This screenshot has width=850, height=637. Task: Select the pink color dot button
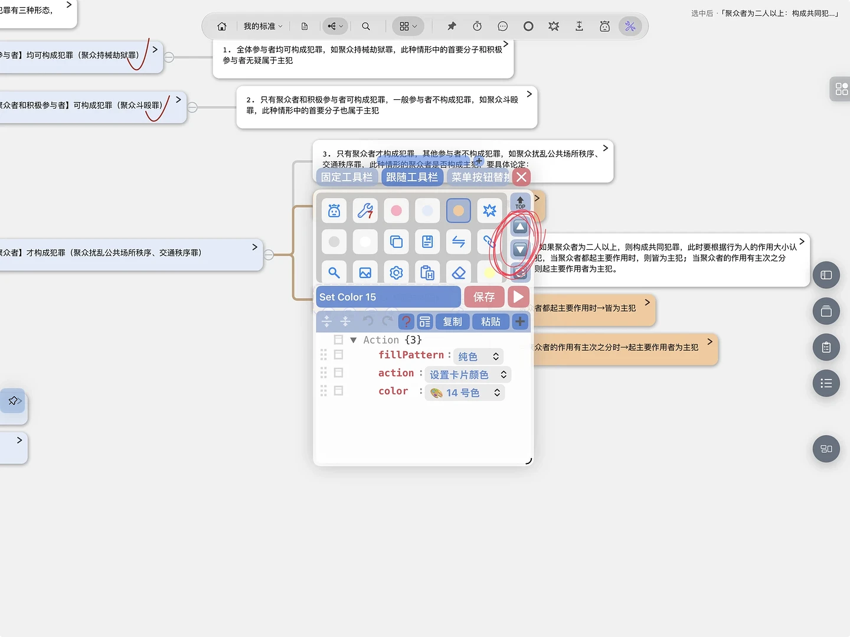(x=396, y=211)
